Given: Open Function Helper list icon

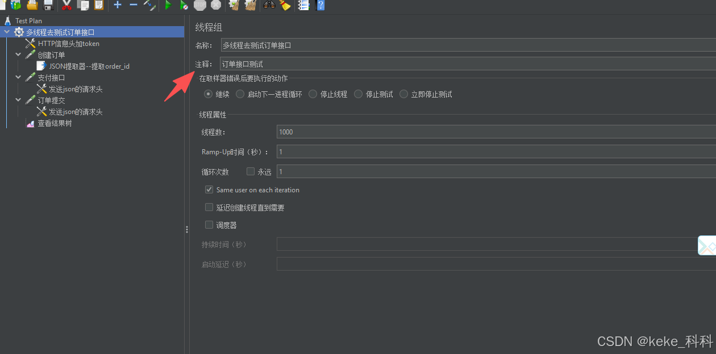Looking at the screenshot, I should tap(303, 5).
